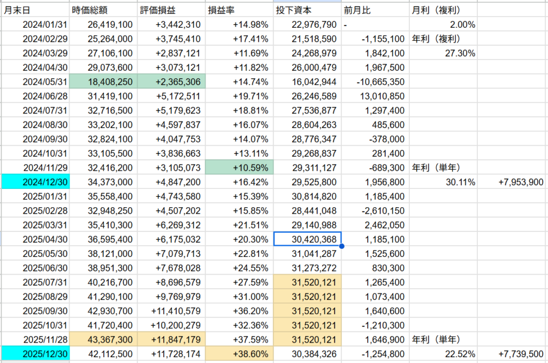Click the active cell showing 30,420,368
548x363 pixels.
click(x=307, y=239)
